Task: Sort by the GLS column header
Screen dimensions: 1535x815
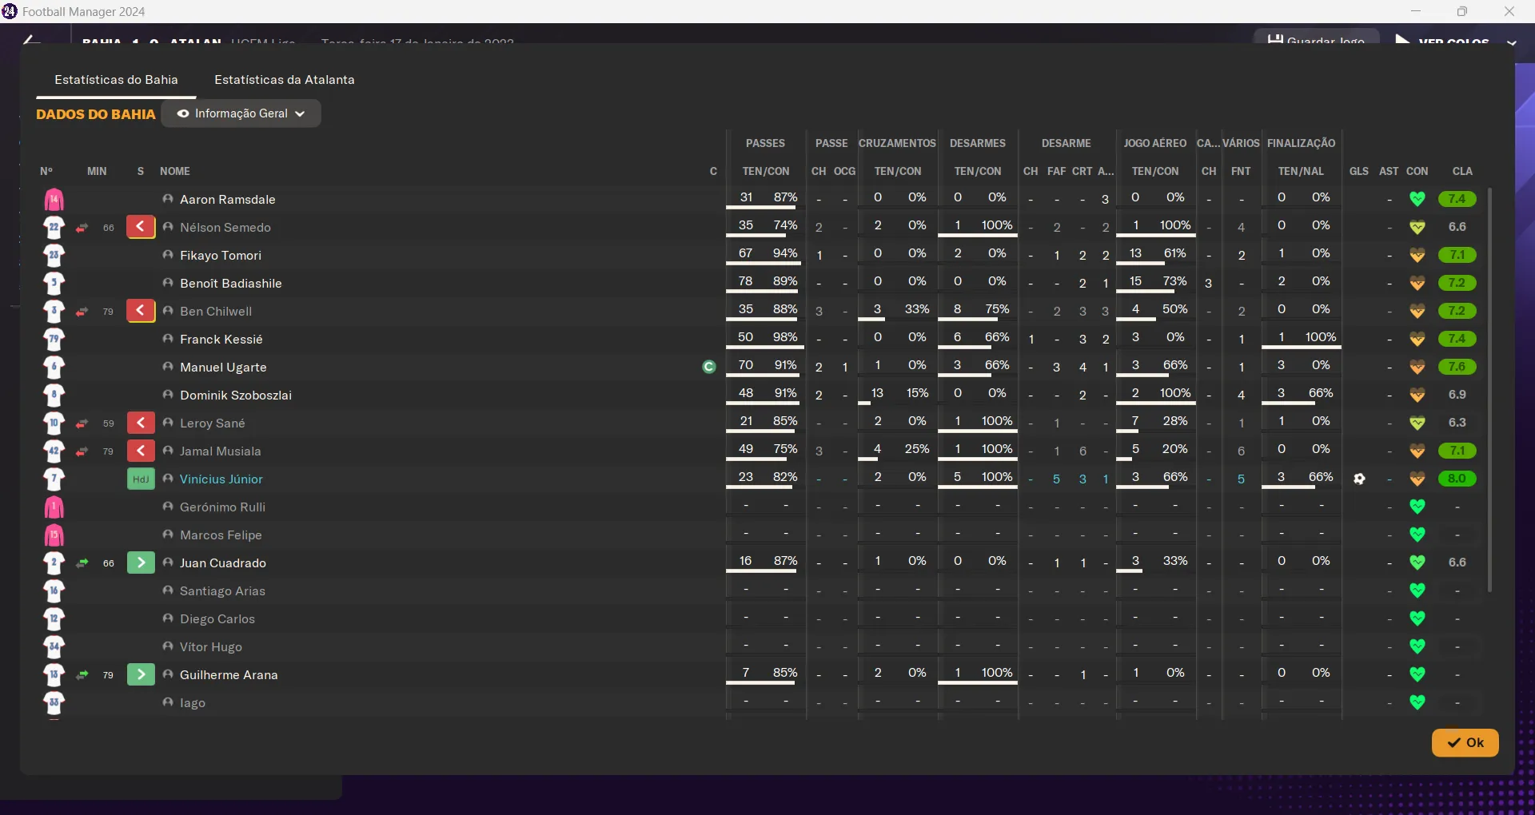Action: point(1358,171)
